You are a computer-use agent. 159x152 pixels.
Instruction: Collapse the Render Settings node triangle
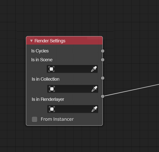pos(31,41)
